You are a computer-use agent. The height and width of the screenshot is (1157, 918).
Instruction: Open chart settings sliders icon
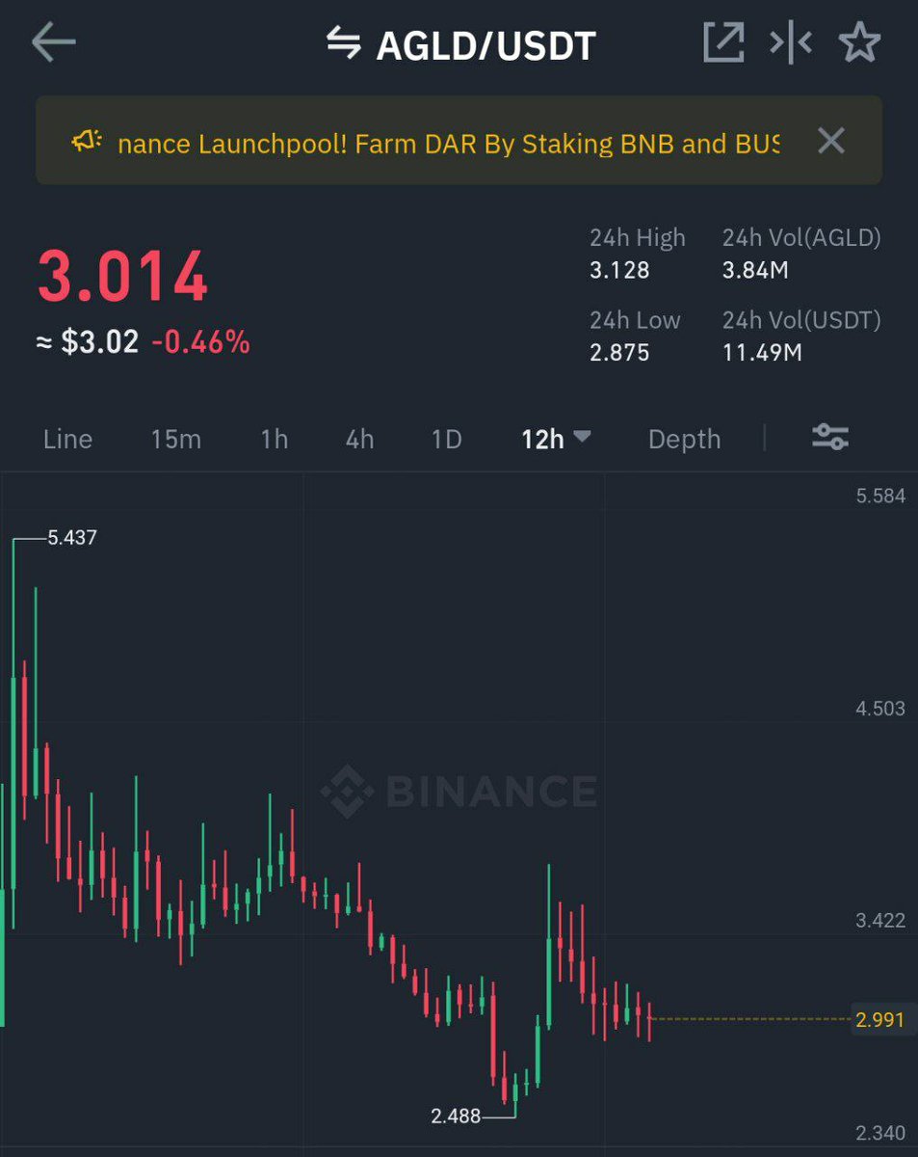(829, 438)
